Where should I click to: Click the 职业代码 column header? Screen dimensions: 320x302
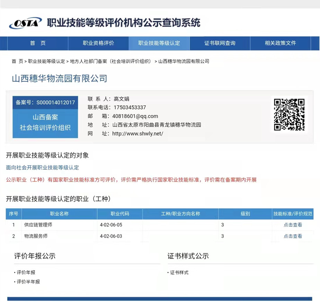pyautogui.click(x=120, y=214)
